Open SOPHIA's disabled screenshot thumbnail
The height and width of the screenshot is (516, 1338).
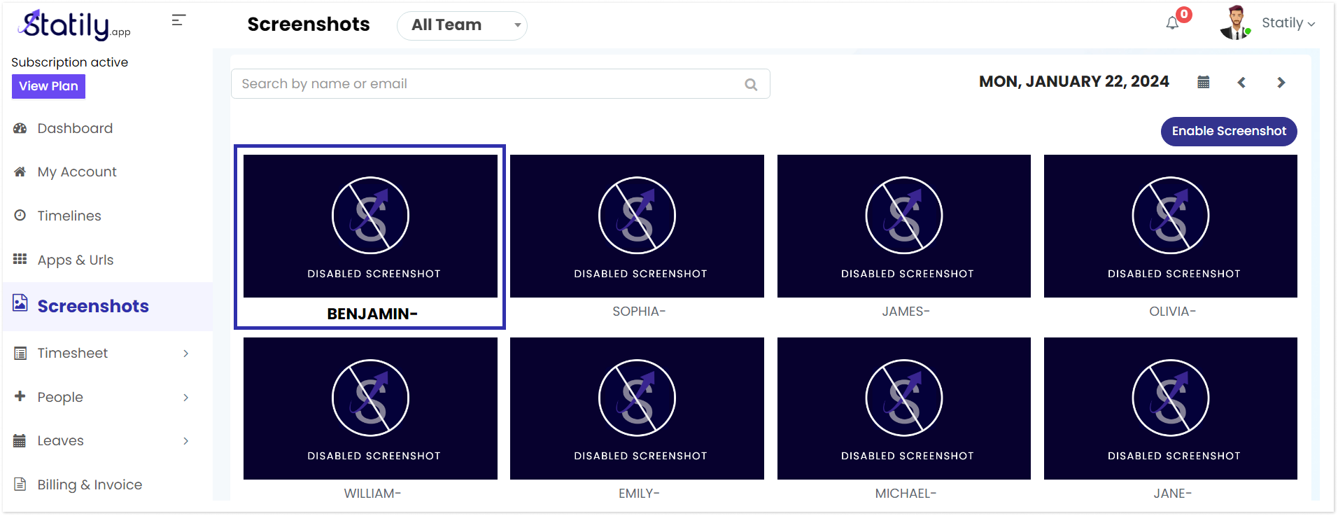pyautogui.click(x=637, y=226)
